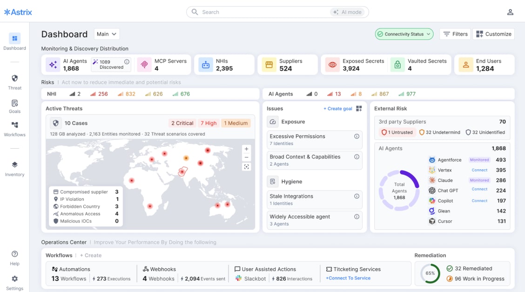Click the NHIs robot icon
This screenshot has width=525, height=292.
click(206, 65)
